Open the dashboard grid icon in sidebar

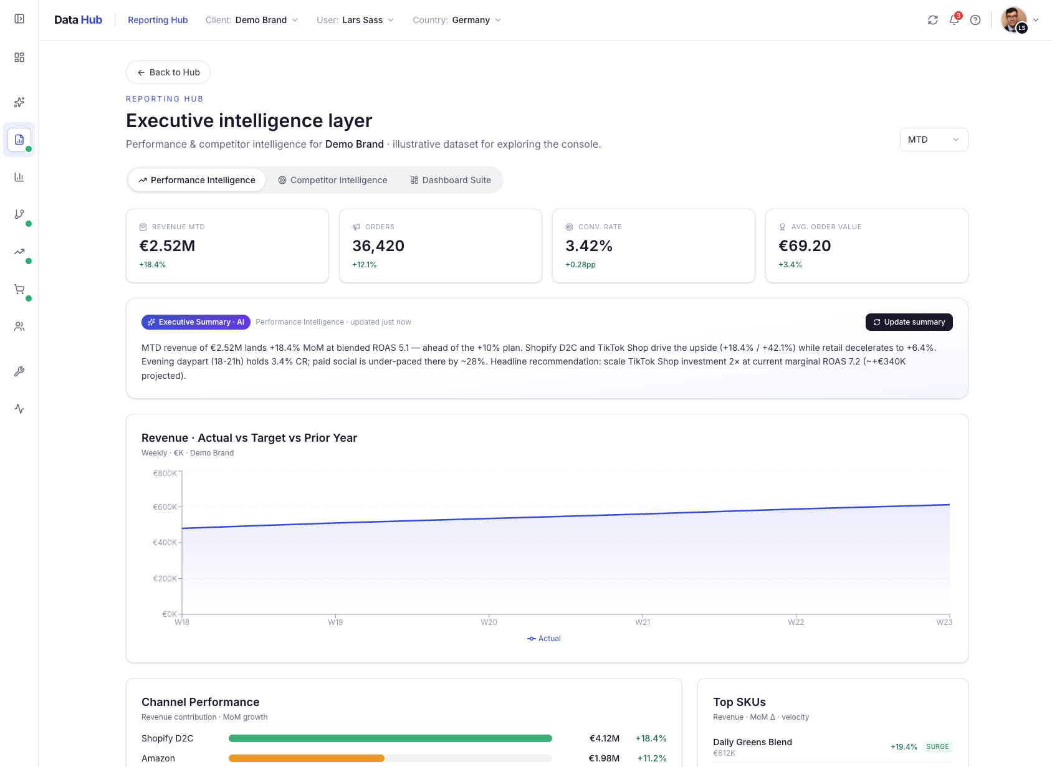coord(19,57)
